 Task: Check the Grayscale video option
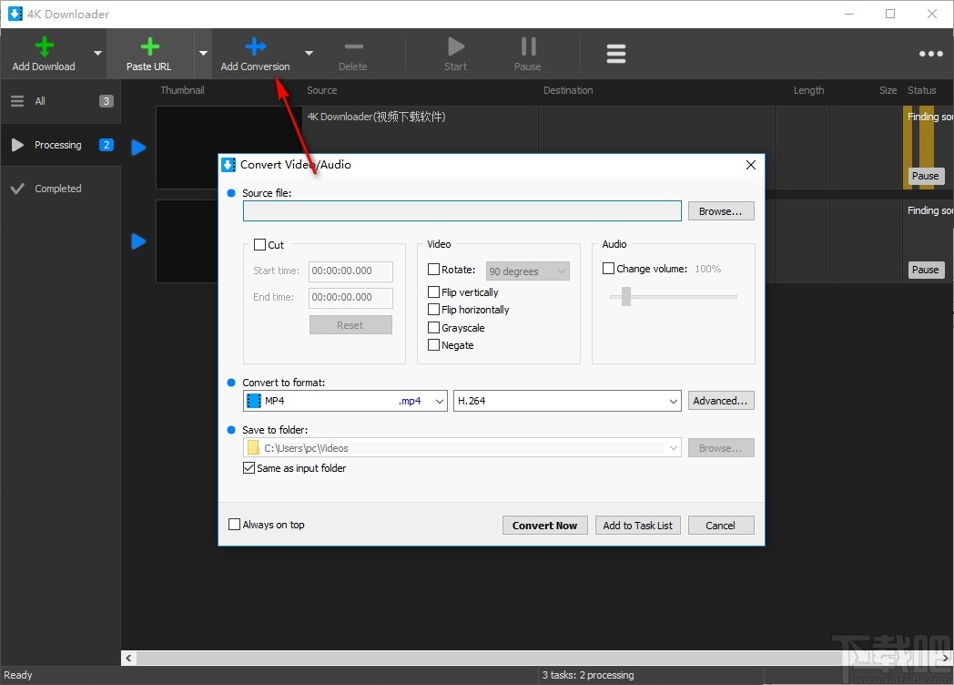434,327
